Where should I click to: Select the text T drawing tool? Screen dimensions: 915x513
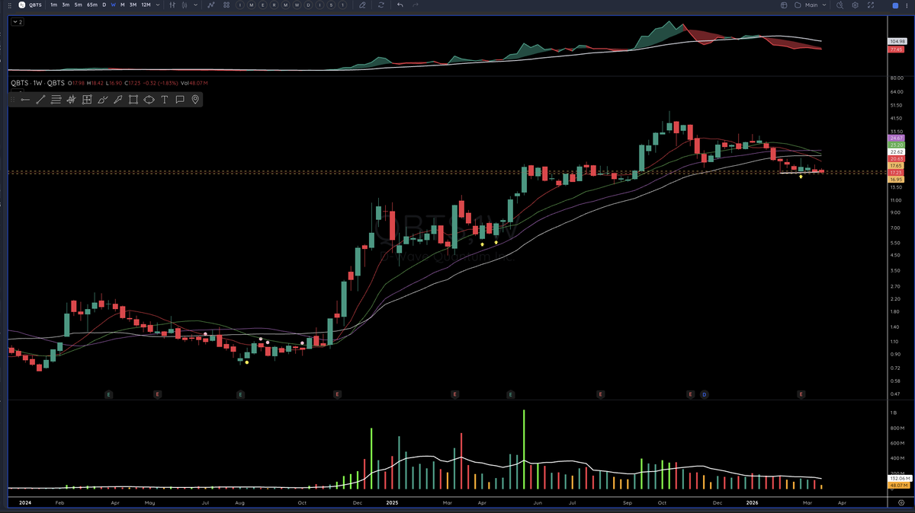164,100
